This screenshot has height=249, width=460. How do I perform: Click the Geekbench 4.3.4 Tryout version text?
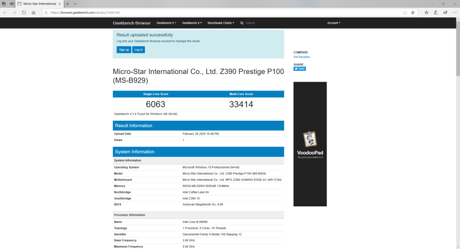(146, 114)
